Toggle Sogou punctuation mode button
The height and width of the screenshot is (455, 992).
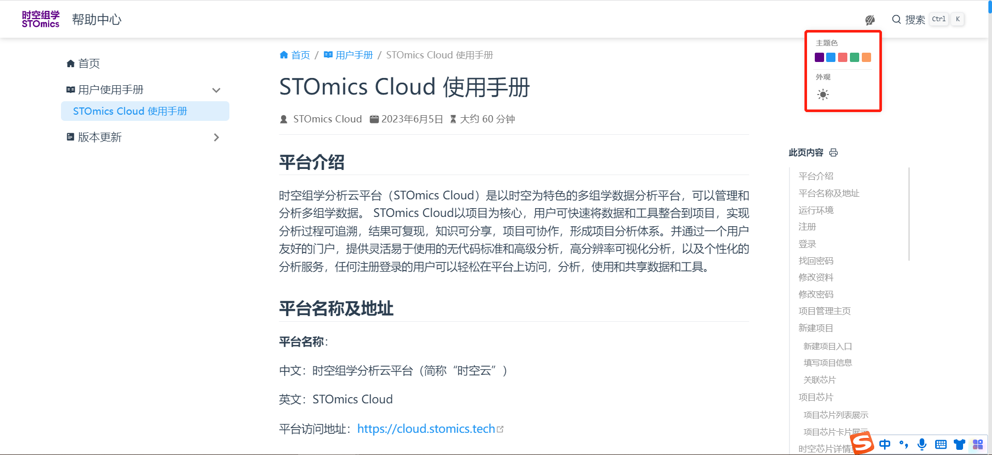(904, 444)
